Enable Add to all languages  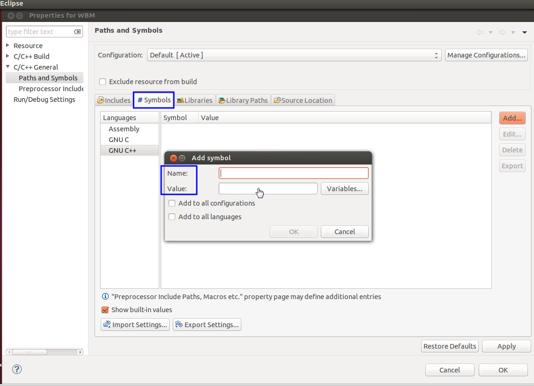[x=172, y=217]
